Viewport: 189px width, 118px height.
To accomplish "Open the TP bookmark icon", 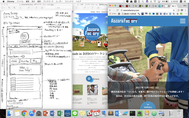I will [x=143, y=14].
